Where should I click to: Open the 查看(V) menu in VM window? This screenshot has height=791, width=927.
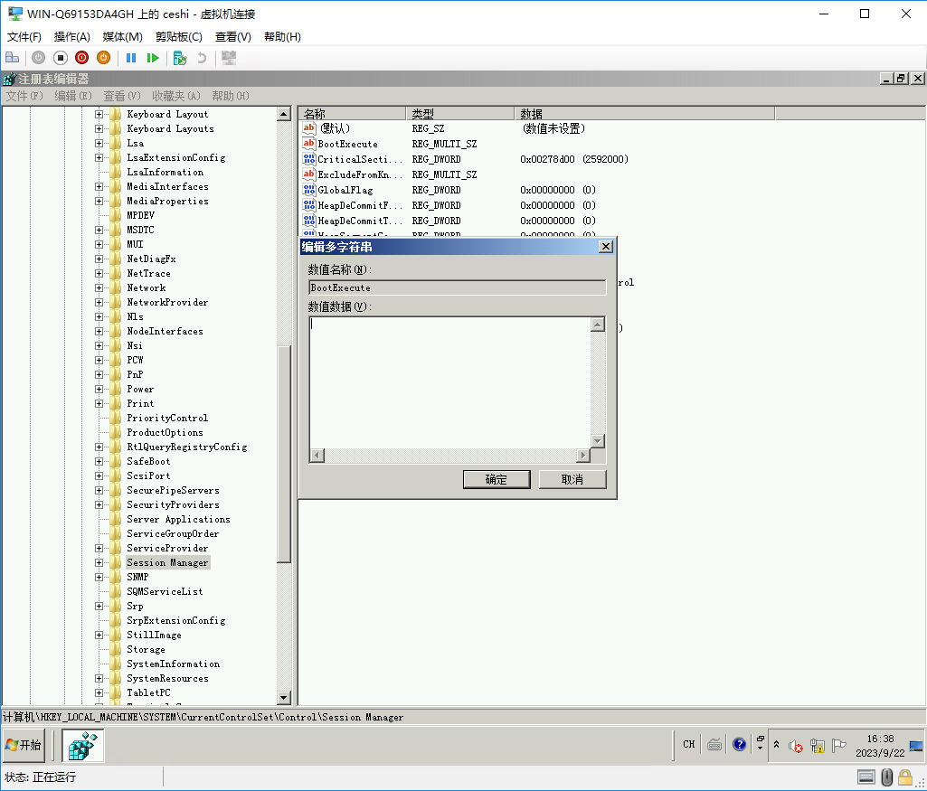232,37
